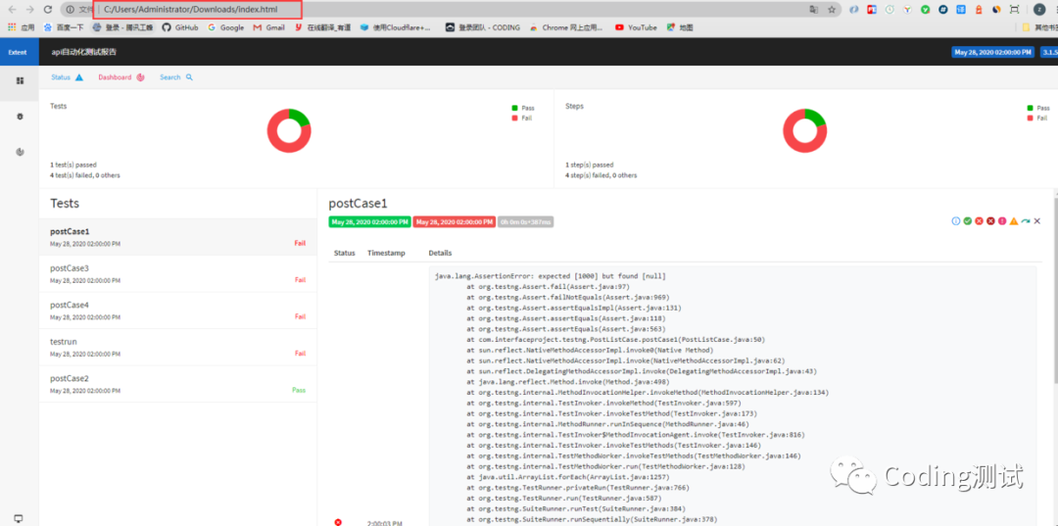Bookmark this page with star icon
Screen dimensions: 1058x526
click(832, 10)
